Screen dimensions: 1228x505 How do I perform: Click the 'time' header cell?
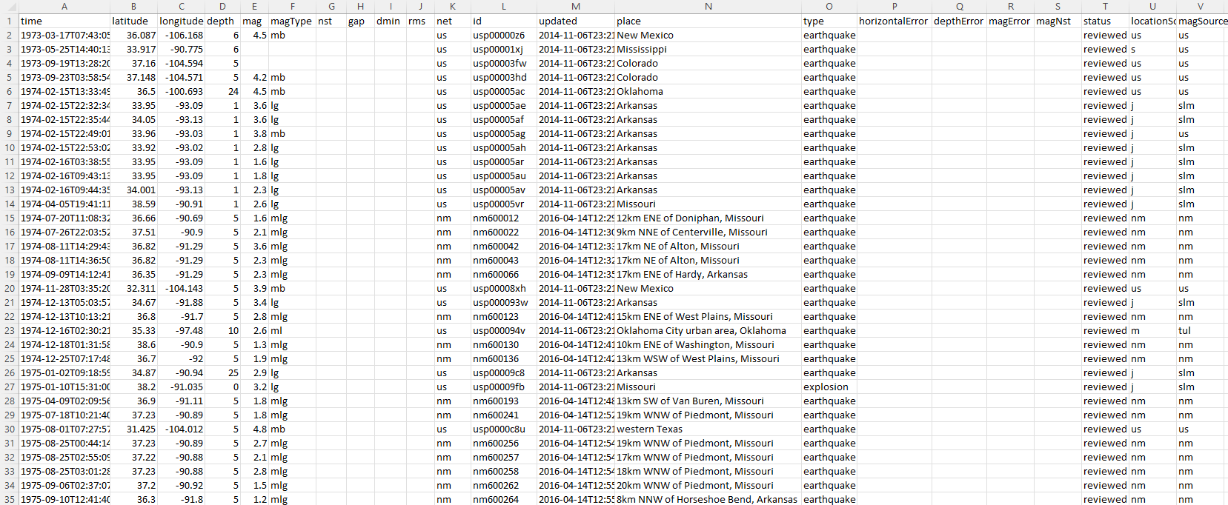(64, 21)
